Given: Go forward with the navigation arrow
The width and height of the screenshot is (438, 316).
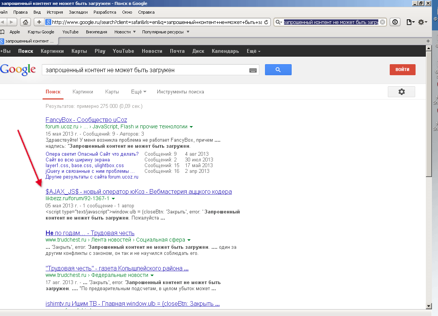Looking at the screenshot, I should click(11, 22).
